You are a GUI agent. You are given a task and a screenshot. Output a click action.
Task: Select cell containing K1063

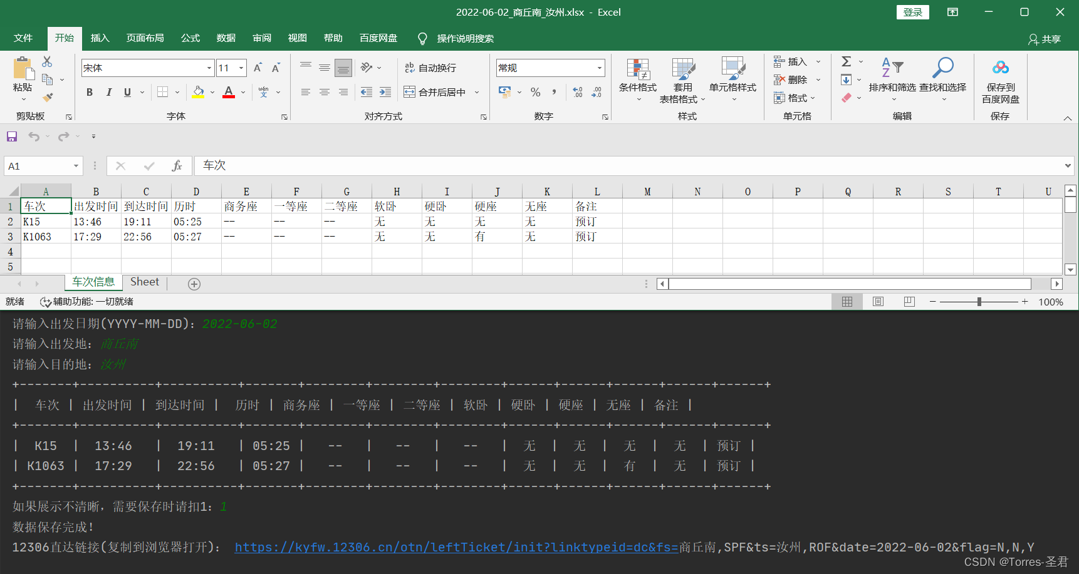pos(46,237)
